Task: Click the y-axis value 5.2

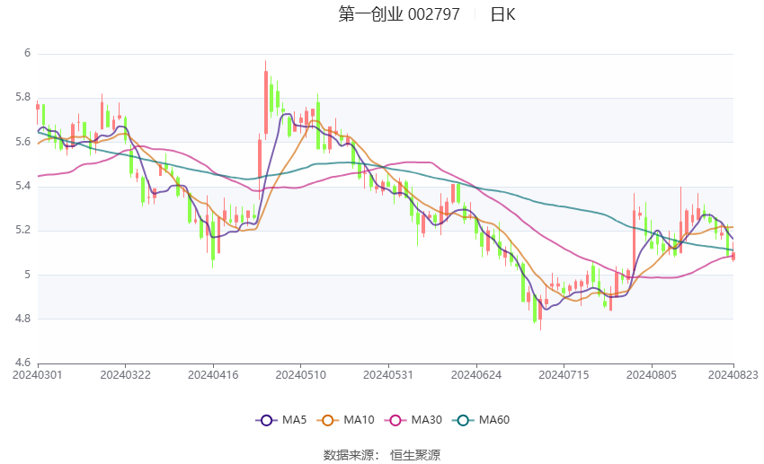Action: (x=22, y=230)
